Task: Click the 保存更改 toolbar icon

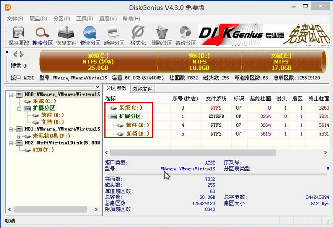Action: click(x=19, y=36)
